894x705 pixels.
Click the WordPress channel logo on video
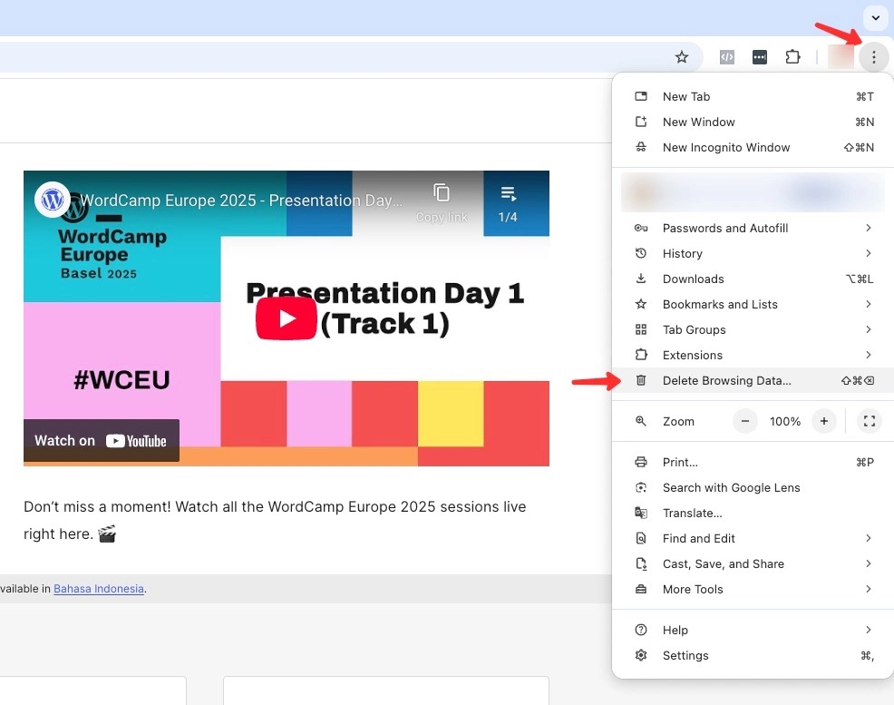53,201
